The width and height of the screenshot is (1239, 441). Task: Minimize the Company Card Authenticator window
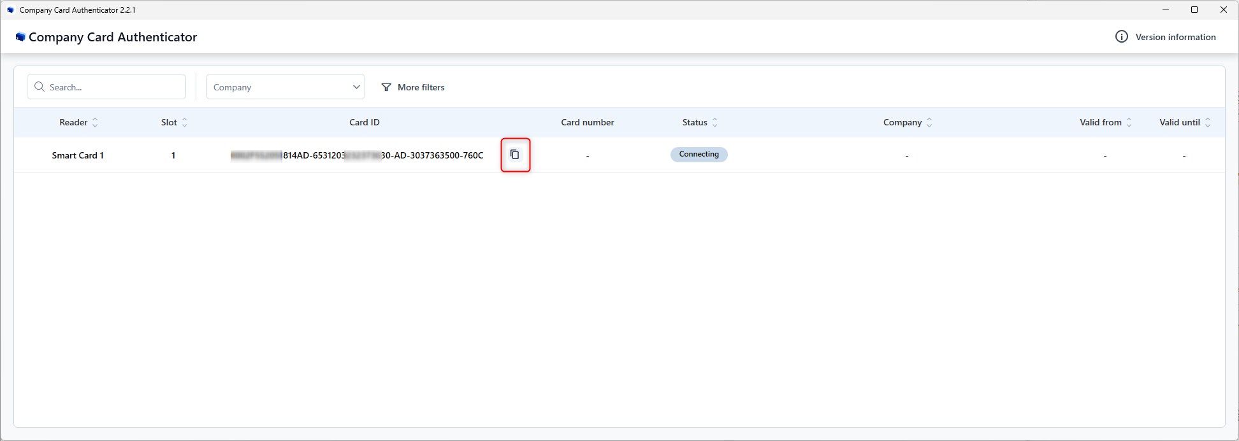click(1166, 10)
